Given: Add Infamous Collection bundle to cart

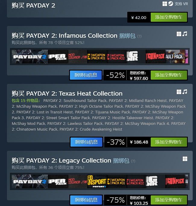Looking at the screenshot, I should [x=169, y=75].
